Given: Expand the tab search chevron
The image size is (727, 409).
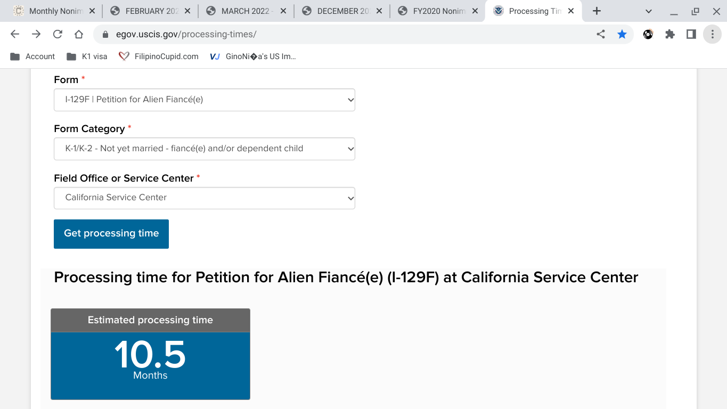Looking at the screenshot, I should coord(649,11).
